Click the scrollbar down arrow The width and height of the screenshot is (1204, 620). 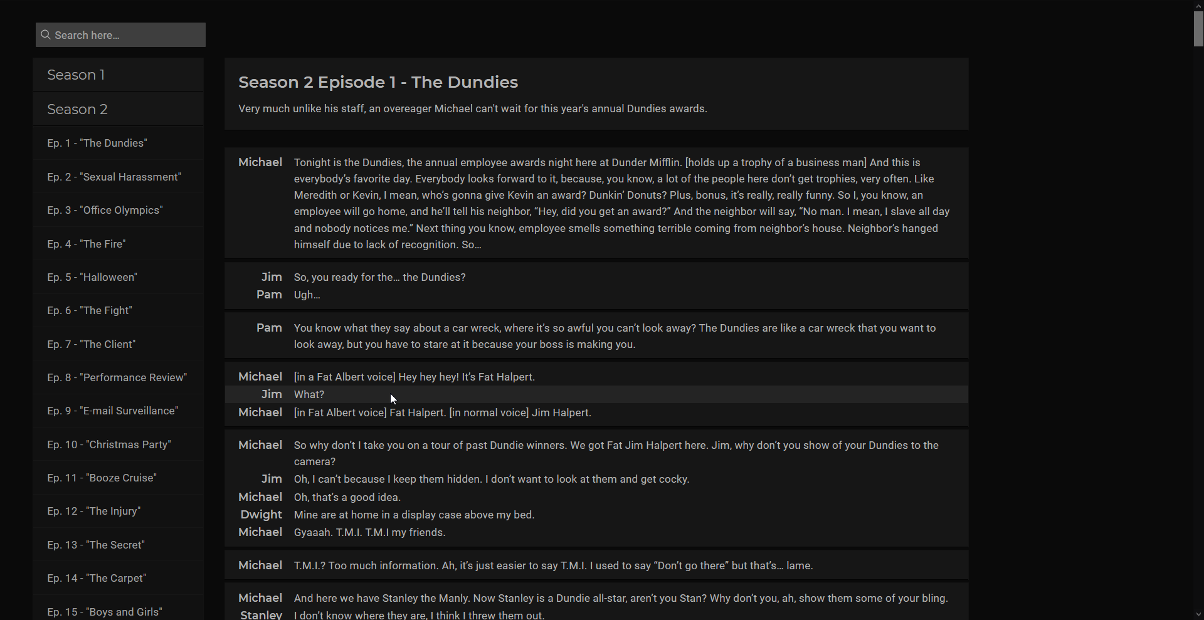1198,615
